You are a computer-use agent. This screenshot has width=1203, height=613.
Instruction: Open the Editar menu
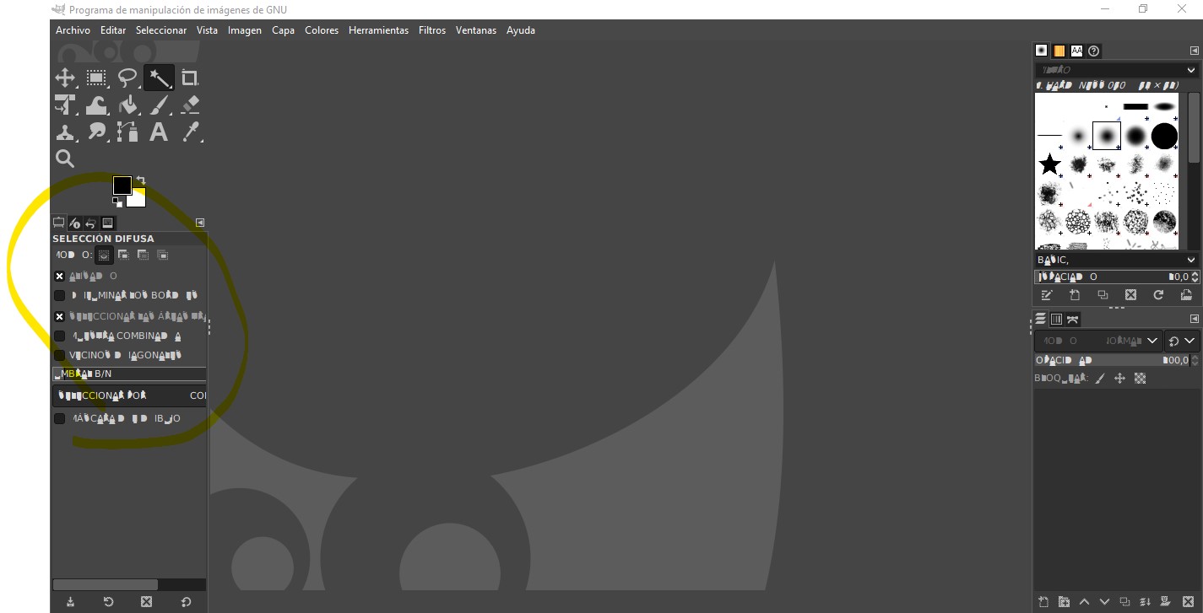click(x=113, y=30)
